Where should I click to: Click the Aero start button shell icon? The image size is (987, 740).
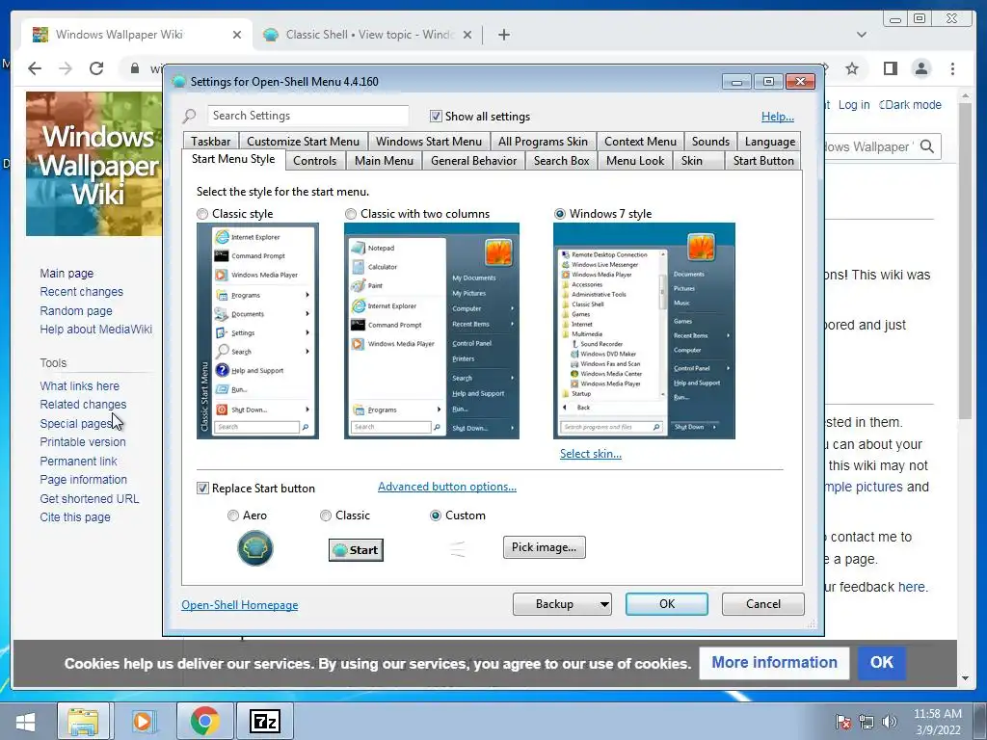coord(254,548)
